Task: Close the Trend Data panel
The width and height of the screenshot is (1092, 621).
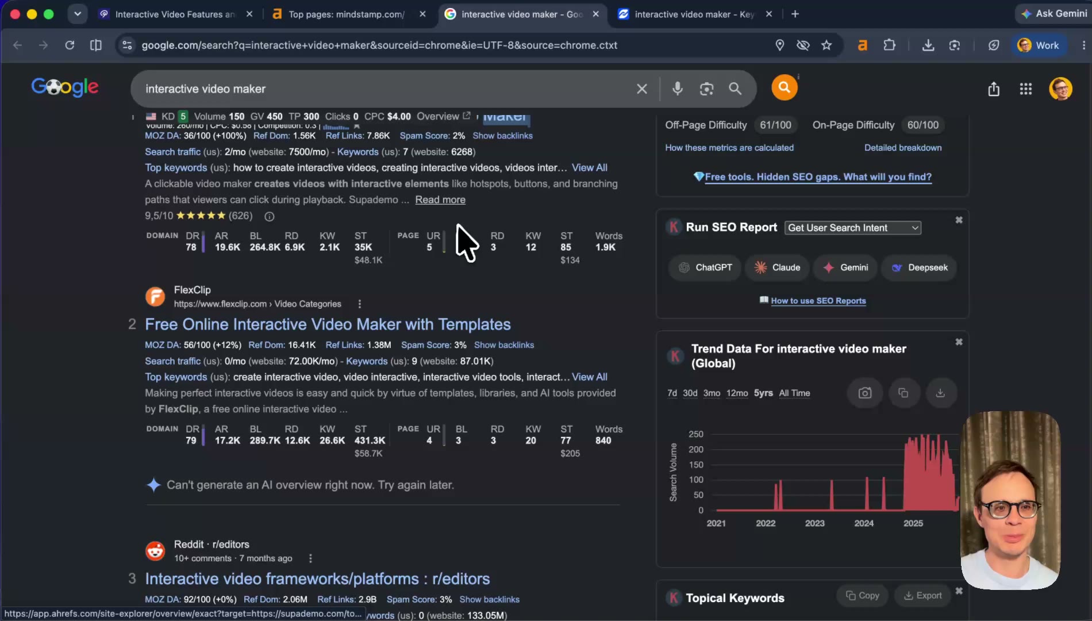Action: click(x=959, y=342)
